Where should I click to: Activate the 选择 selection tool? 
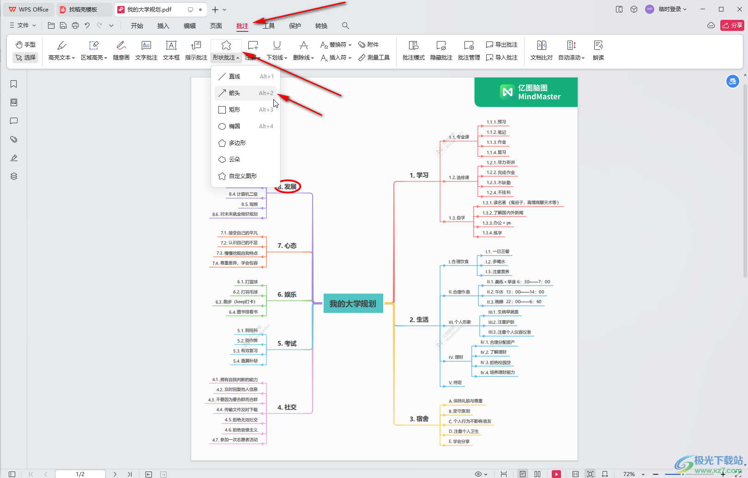click(25, 57)
